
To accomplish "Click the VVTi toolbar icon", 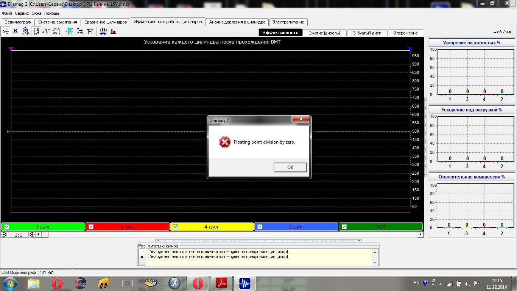I will point(56,31).
